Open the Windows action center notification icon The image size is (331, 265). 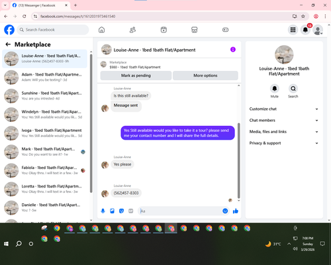click(x=322, y=244)
